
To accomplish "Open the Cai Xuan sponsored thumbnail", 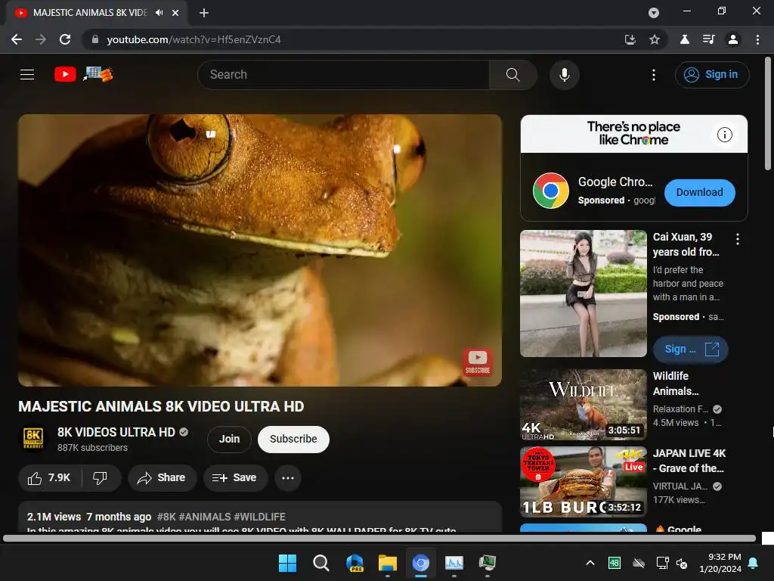I will [583, 294].
